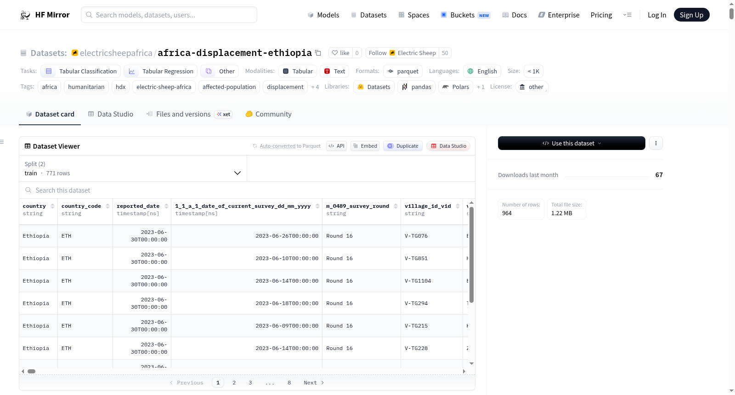Screen dimensions: 735x395
Task: Click the Dataset Viewer table icon
Action: 28,146
